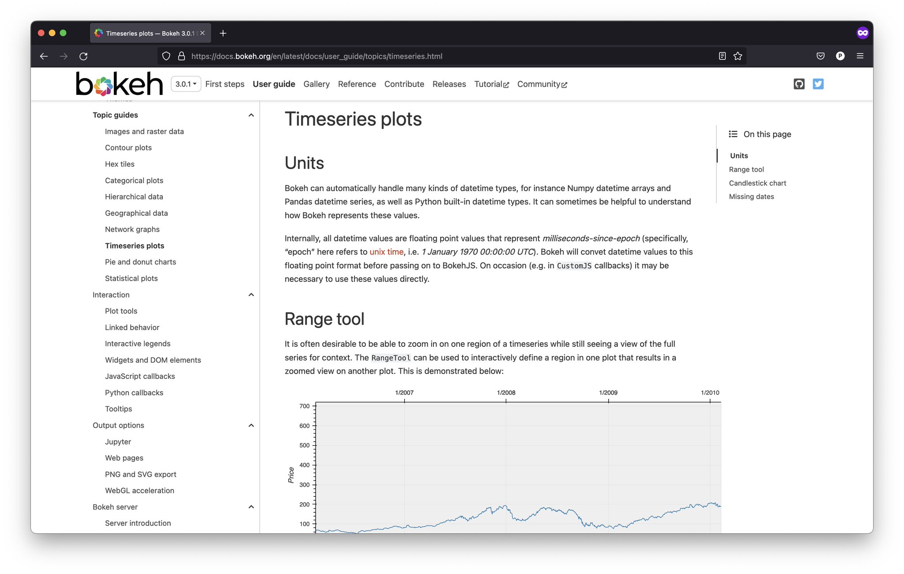Collapse the Interaction section
Image resolution: width=904 pixels, height=574 pixels.
tap(251, 295)
